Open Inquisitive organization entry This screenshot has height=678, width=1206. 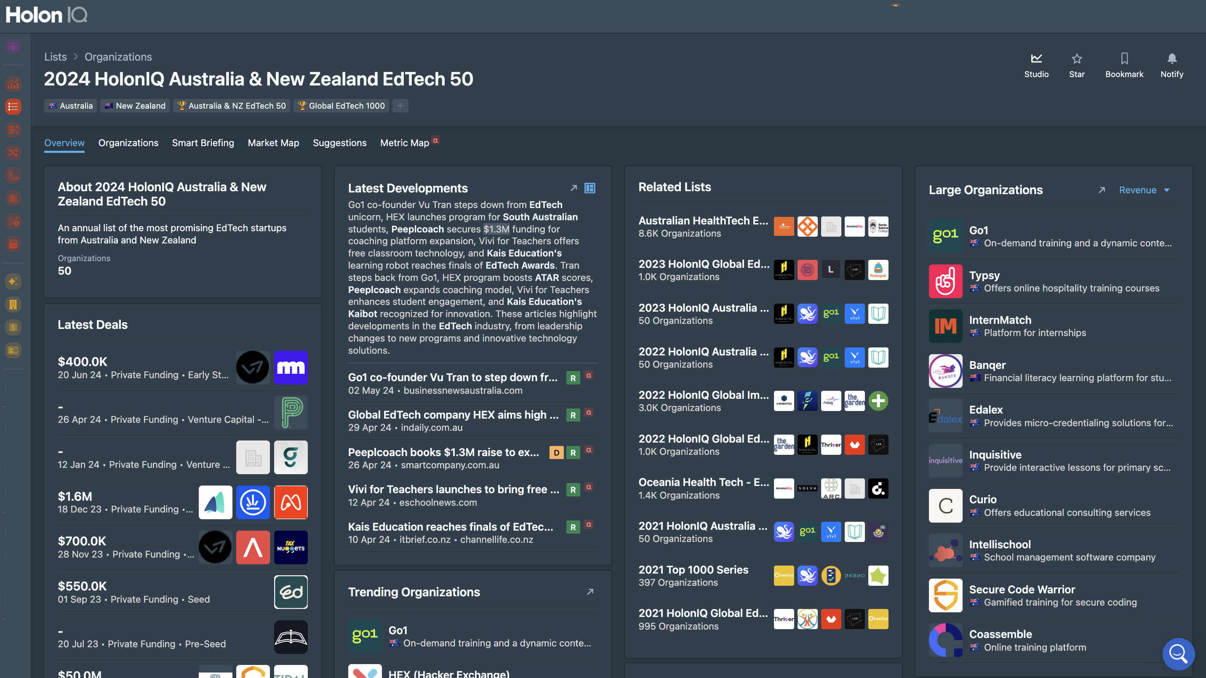(x=1054, y=461)
